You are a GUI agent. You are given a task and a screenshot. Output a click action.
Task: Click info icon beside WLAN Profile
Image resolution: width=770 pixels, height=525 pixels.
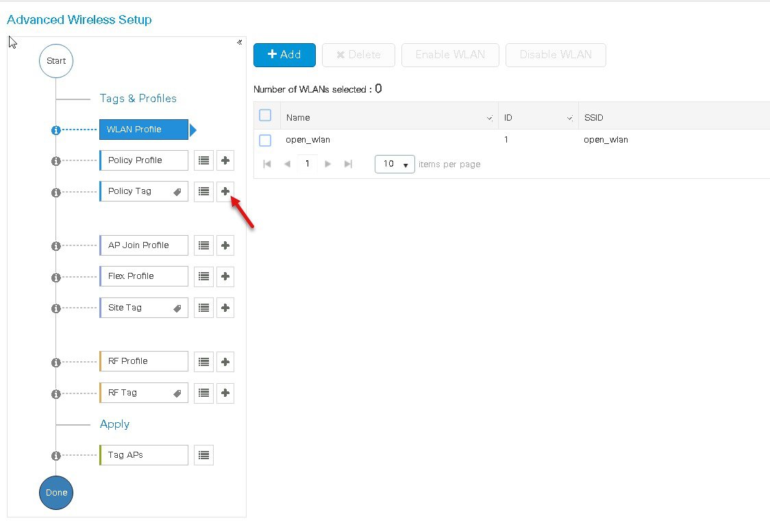(x=56, y=130)
